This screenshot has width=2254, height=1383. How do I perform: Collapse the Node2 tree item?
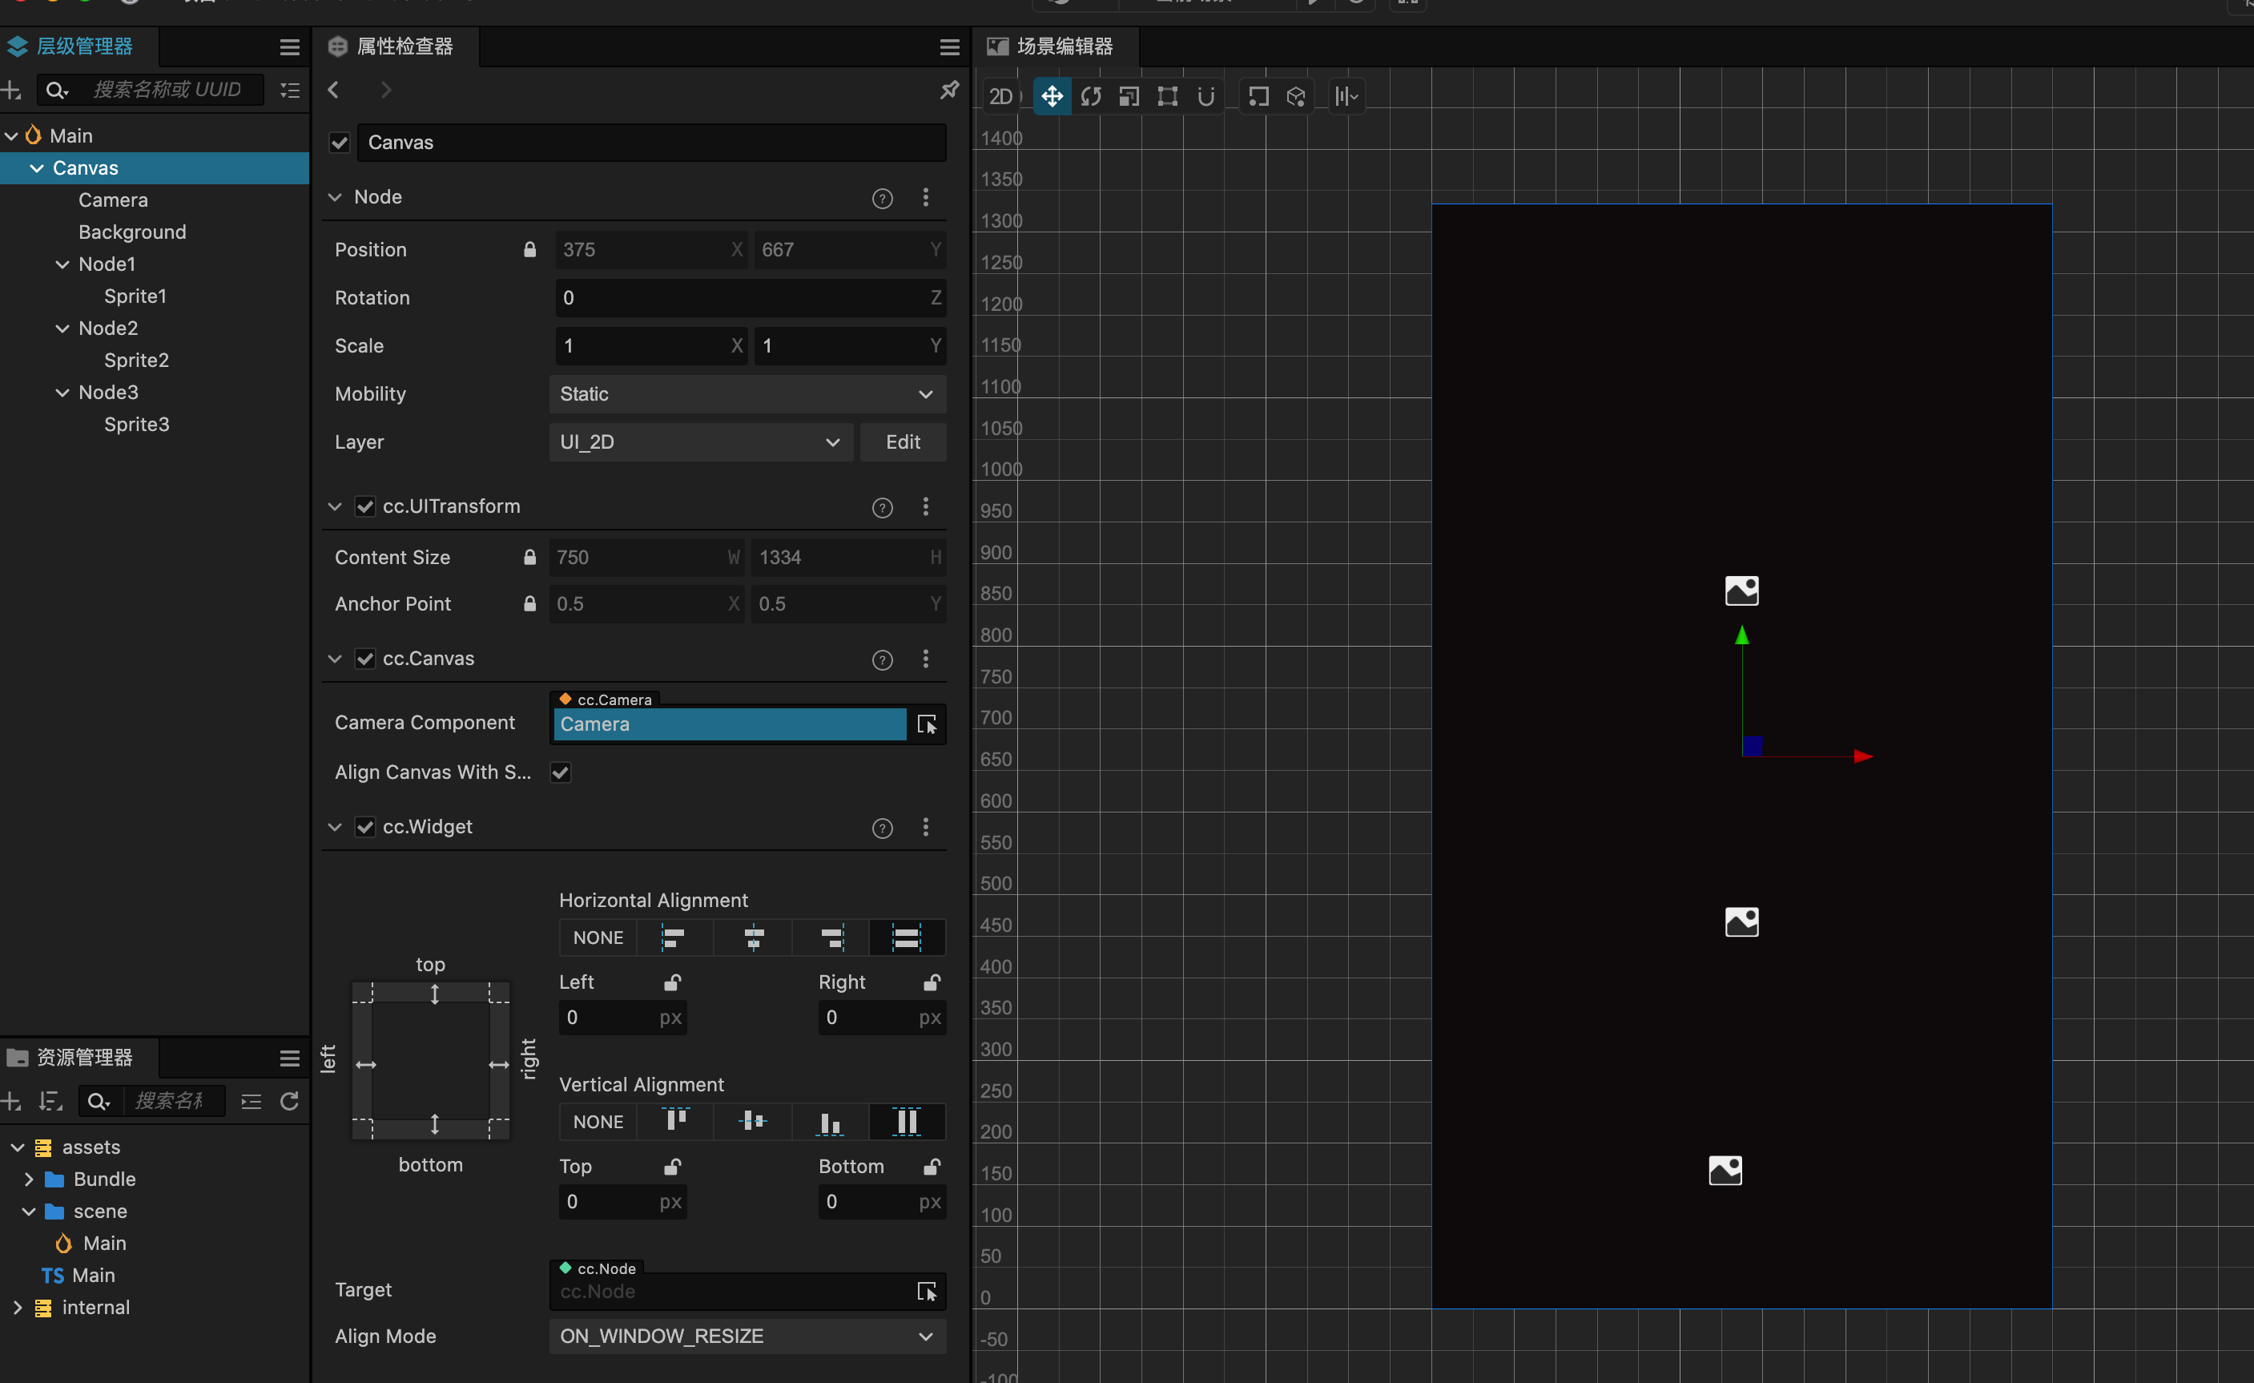pyautogui.click(x=62, y=329)
